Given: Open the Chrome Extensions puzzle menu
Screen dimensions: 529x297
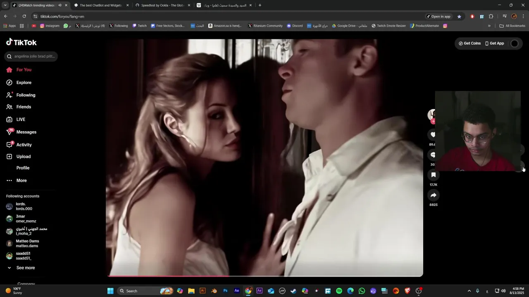Looking at the screenshot, I should [491, 16].
